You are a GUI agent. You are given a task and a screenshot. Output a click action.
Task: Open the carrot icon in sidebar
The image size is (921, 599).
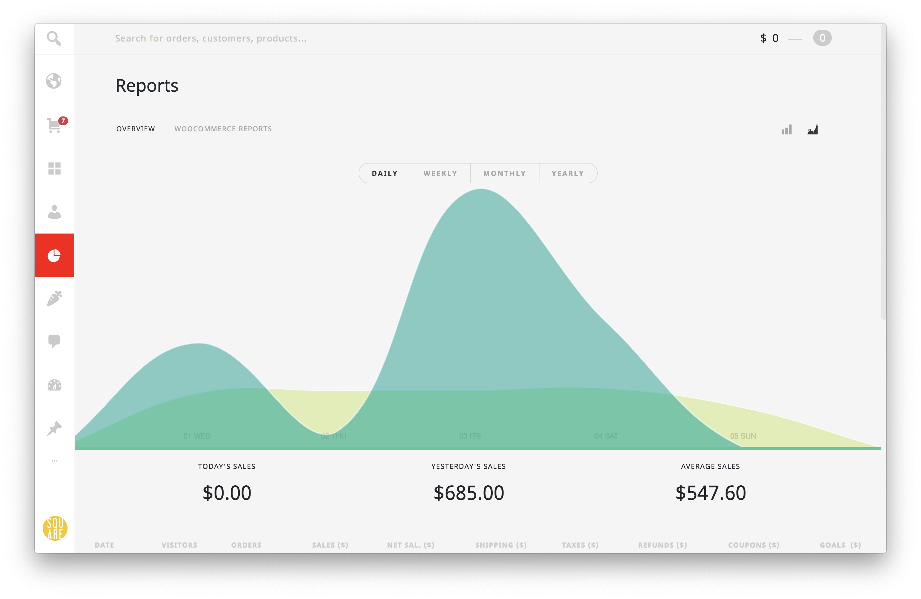55,298
